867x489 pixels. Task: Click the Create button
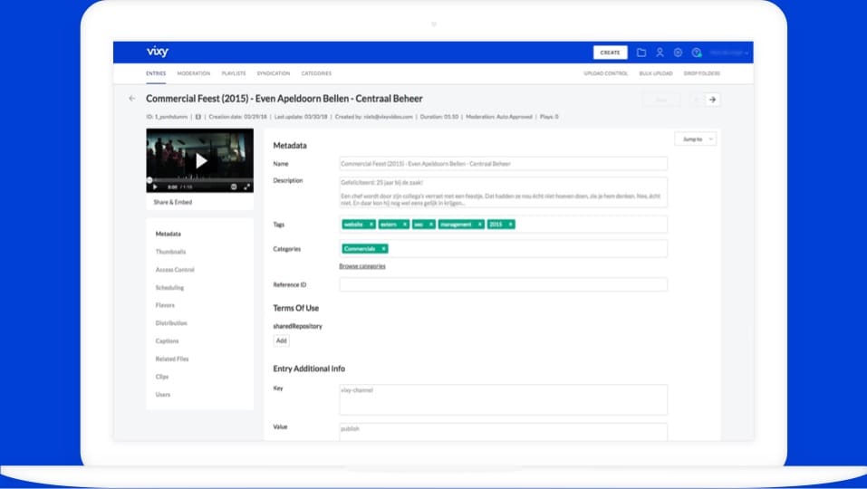(611, 53)
